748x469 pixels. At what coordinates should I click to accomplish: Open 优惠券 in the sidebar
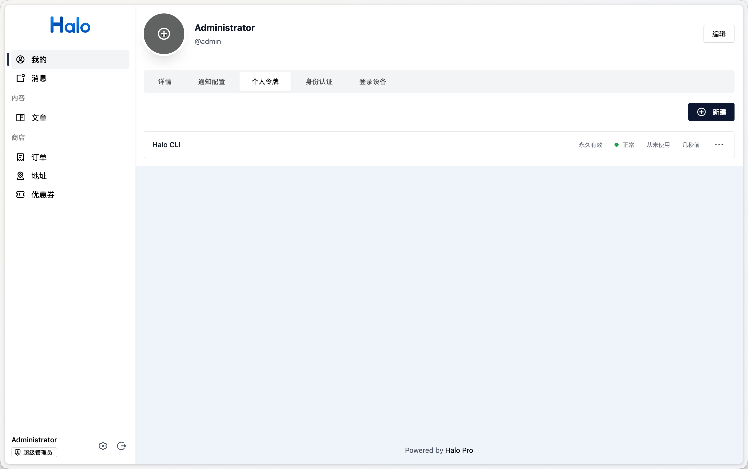click(x=70, y=194)
